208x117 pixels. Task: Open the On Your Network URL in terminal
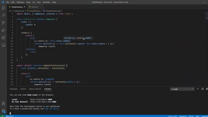pos(43,102)
